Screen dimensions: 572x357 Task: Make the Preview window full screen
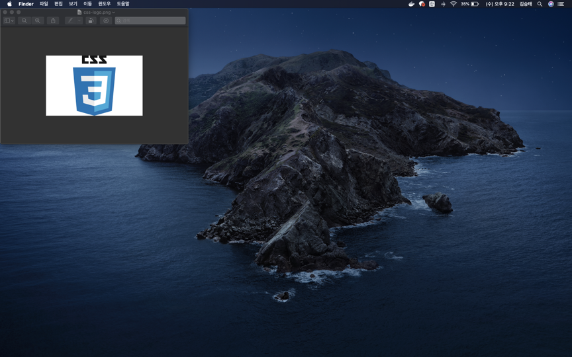(x=19, y=12)
